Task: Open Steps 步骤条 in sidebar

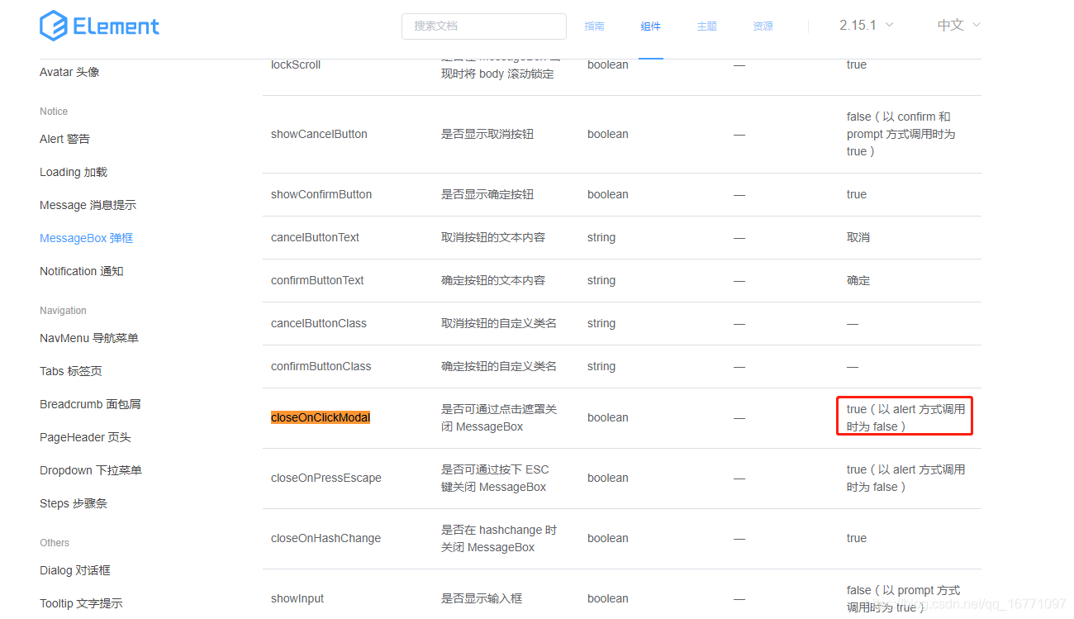Action: [74, 503]
